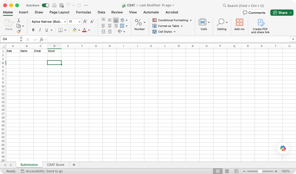
Task: Align text left
Action: pyautogui.click(x=103, y=26)
